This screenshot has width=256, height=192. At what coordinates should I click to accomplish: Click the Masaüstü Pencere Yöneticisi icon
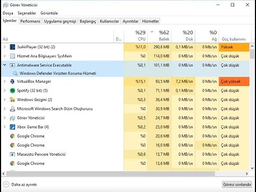point(12,154)
